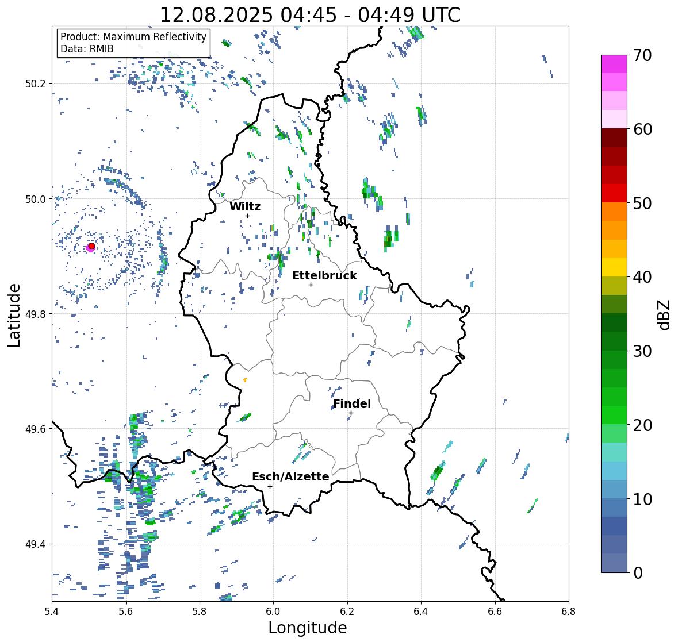Click the cross marker below Findel
This screenshot has height=642, width=678.
point(351,413)
